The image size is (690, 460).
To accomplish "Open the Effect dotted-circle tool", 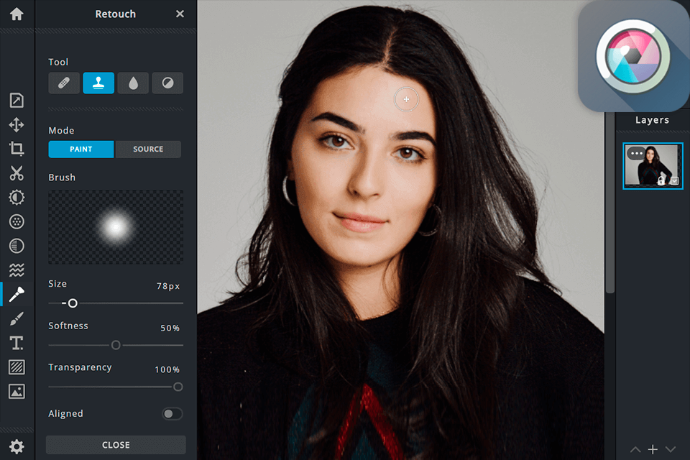I will (x=17, y=221).
